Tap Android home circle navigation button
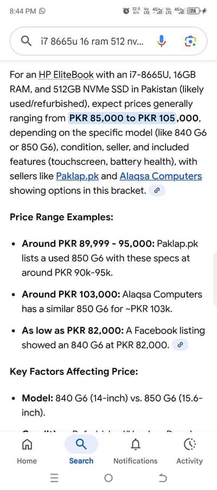This screenshot has height=490, width=217. pos(108,478)
